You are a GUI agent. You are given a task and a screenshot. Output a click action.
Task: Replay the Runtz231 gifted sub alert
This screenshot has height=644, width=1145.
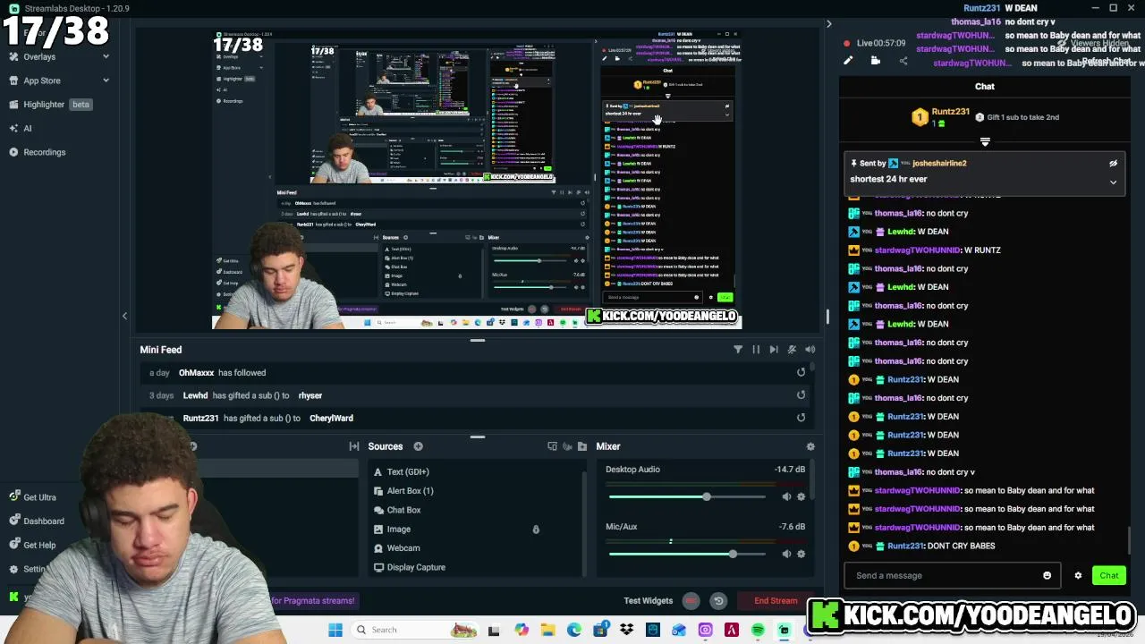801,417
